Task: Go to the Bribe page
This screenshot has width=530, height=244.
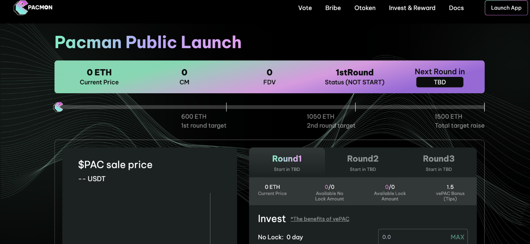Action: point(333,8)
